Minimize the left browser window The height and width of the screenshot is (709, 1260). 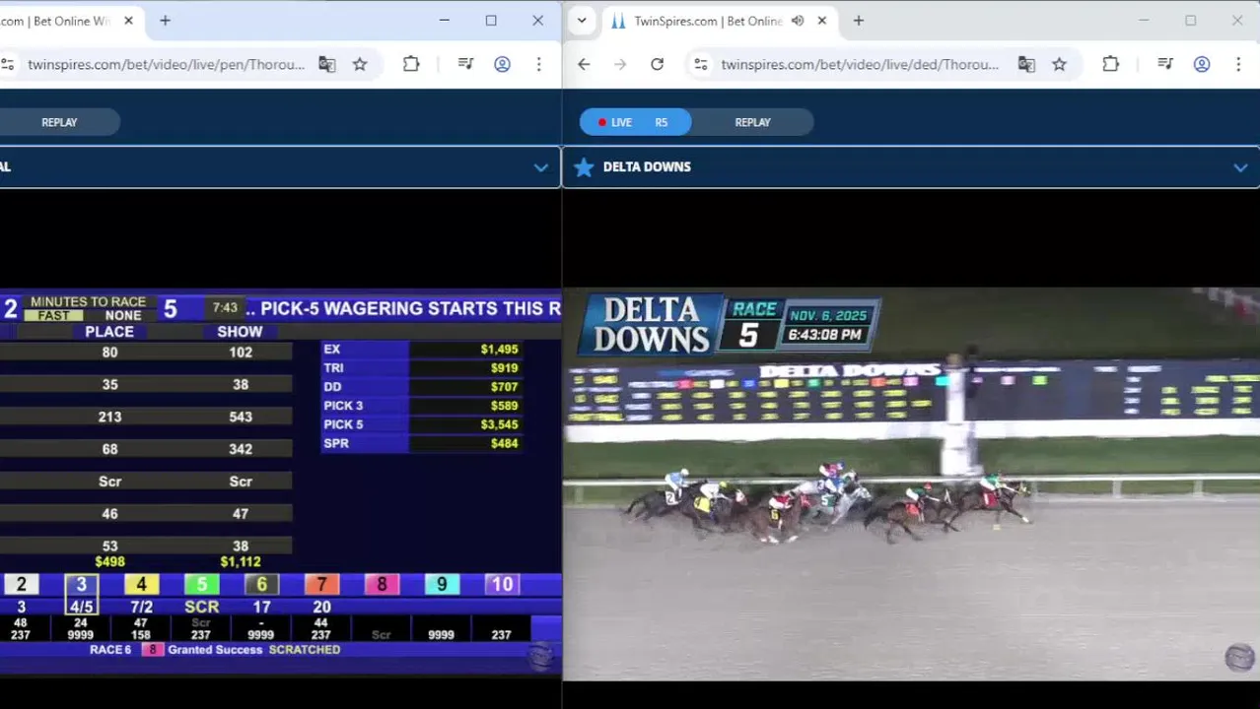tap(444, 21)
